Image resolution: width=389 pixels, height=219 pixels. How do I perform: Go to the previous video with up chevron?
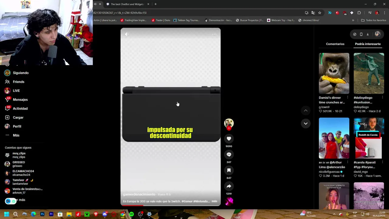point(306,111)
